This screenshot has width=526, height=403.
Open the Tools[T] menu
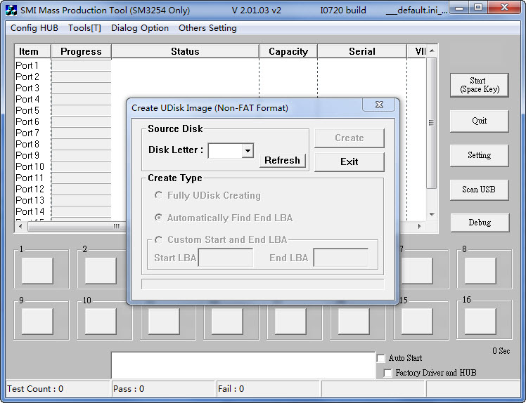pos(84,28)
